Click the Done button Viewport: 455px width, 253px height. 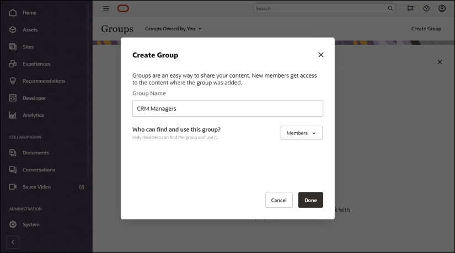(x=311, y=200)
